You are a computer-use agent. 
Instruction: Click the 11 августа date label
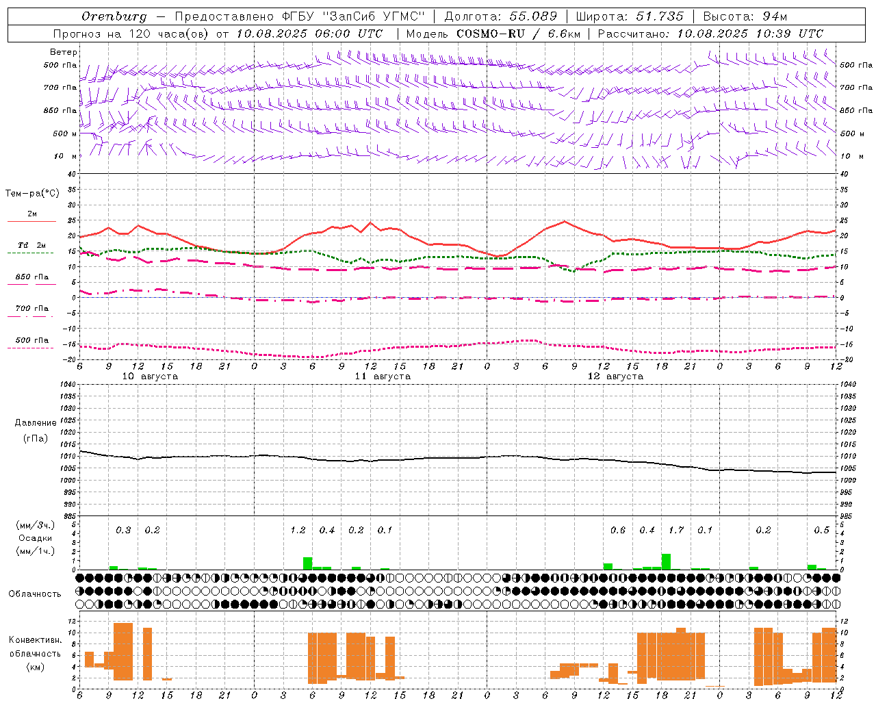point(383,377)
